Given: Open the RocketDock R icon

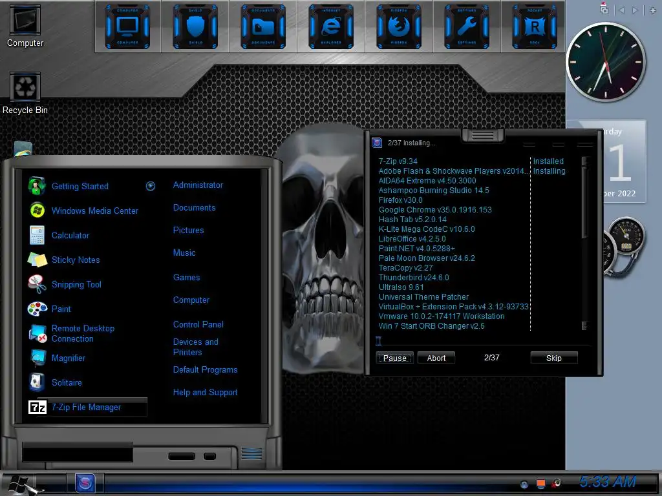Looking at the screenshot, I should pos(535,27).
